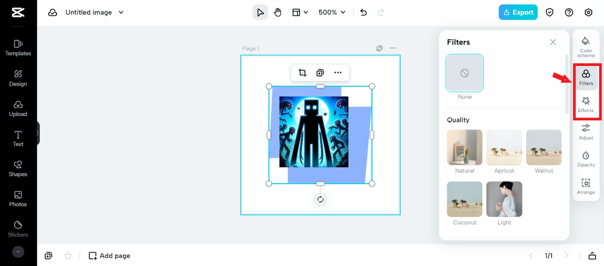The height and width of the screenshot is (266, 604).
Task: Apply the Coconut filter
Action: pyautogui.click(x=465, y=199)
